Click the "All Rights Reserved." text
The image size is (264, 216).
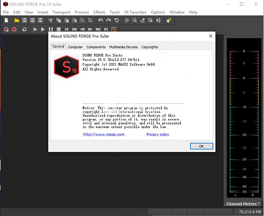101,69
